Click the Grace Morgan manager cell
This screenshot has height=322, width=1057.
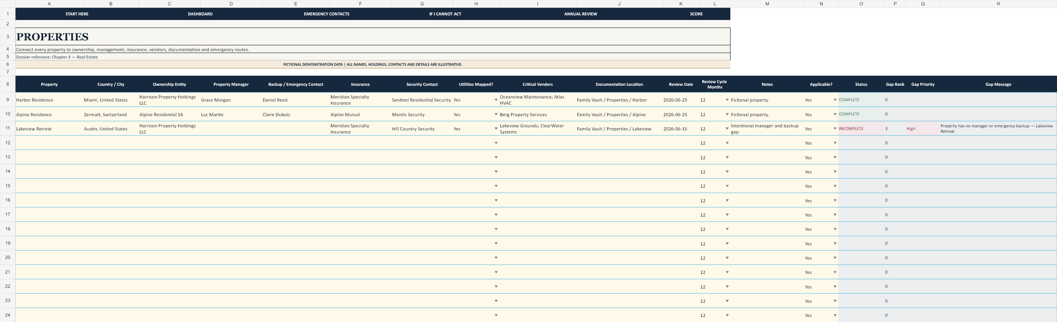[x=231, y=100]
